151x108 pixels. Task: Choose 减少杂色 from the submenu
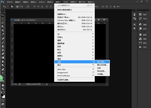(102, 62)
